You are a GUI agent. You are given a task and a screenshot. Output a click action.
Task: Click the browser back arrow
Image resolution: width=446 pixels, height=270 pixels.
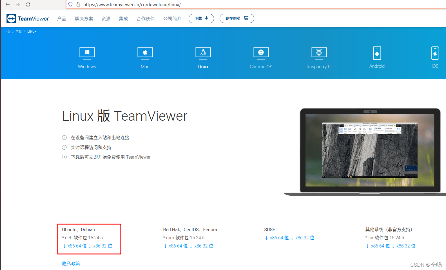click(x=8, y=4)
